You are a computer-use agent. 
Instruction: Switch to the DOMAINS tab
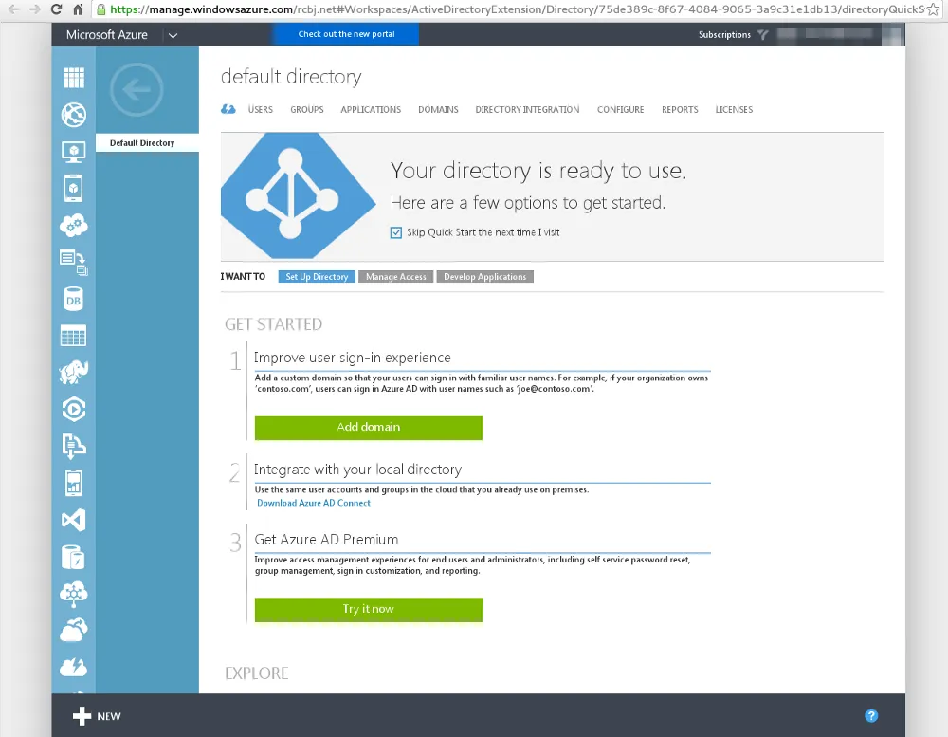[x=438, y=109]
